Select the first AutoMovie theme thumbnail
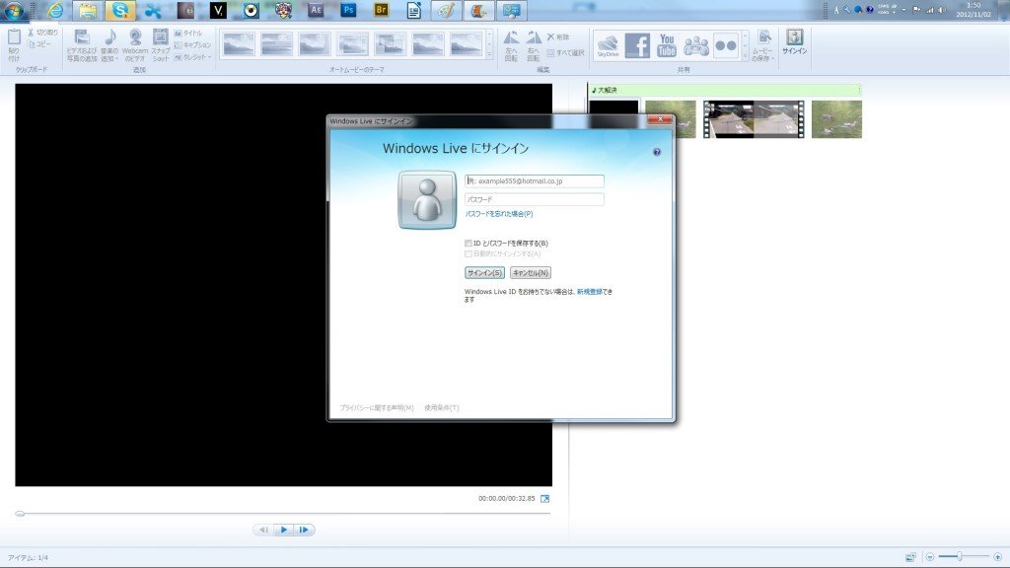1010x568 pixels. tap(239, 44)
